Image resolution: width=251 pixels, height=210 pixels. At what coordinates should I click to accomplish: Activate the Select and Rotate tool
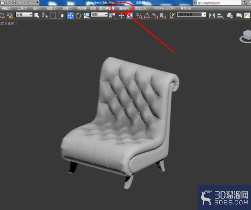pyautogui.click(x=78, y=16)
